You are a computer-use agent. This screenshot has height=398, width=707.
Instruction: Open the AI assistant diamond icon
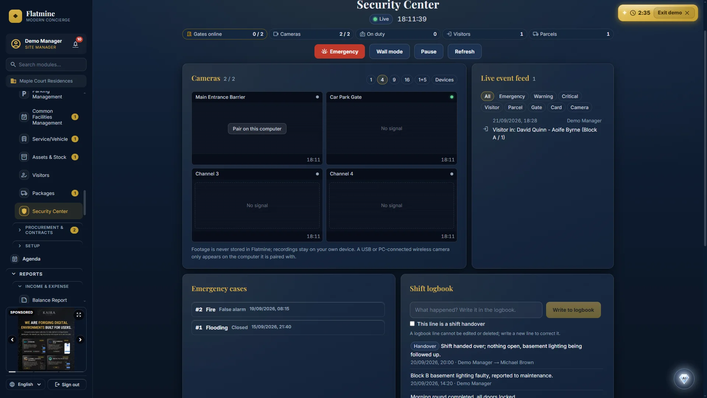pyautogui.click(x=684, y=378)
